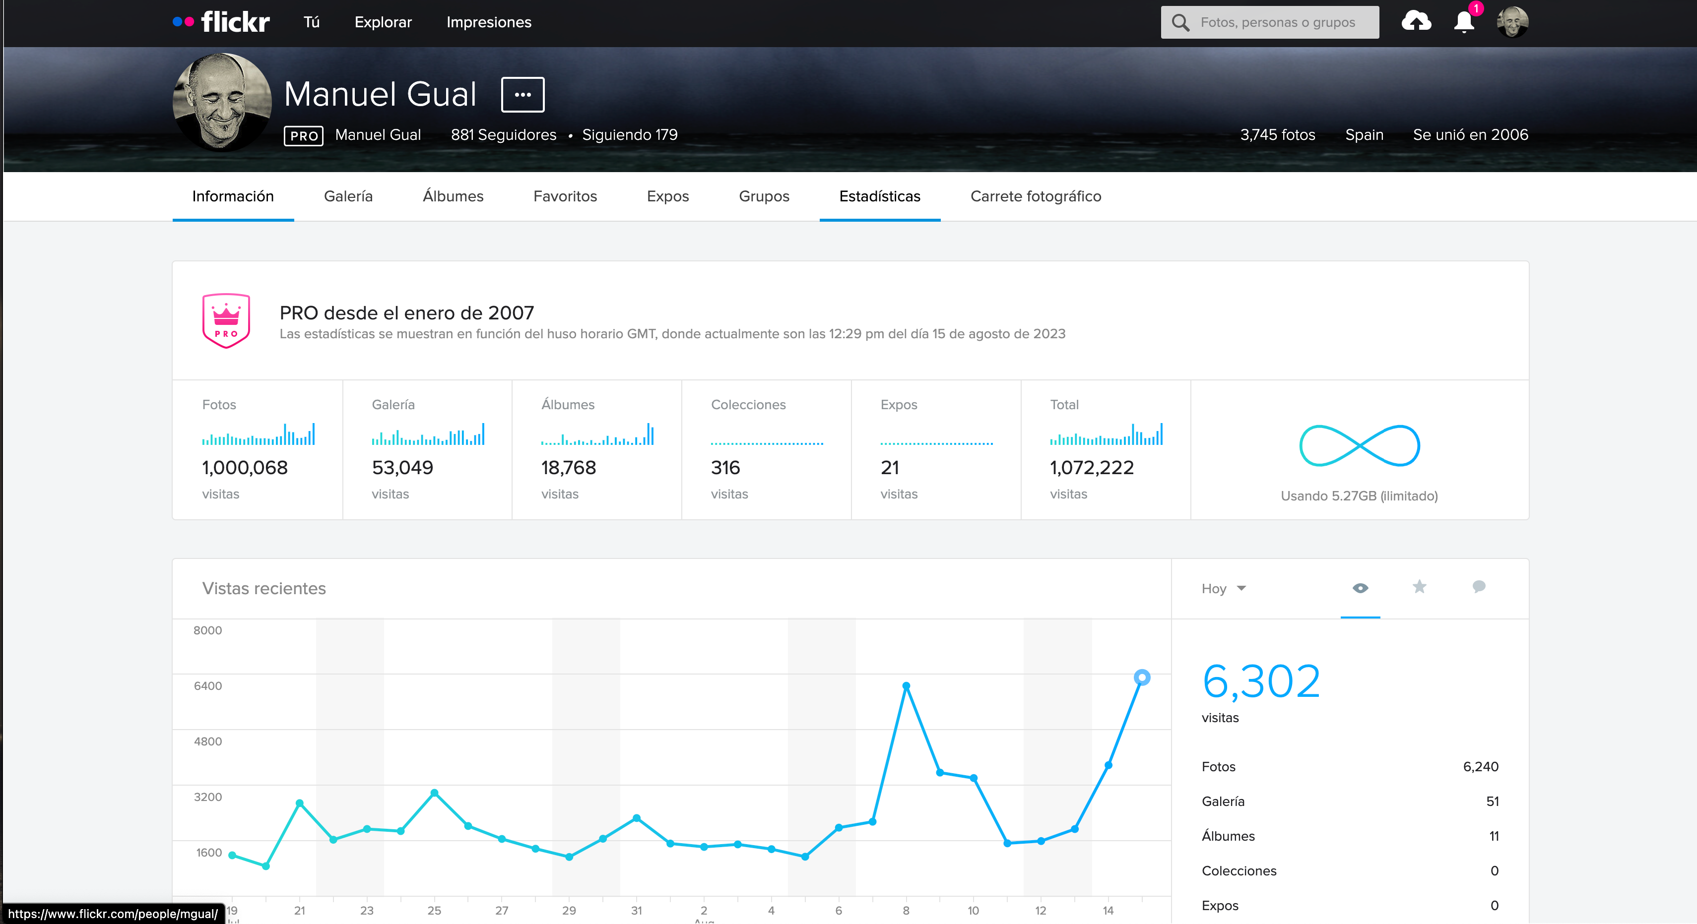Image resolution: width=1697 pixels, height=924 pixels.
Task: Click the Flickr logo
Action: click(222, 22)
